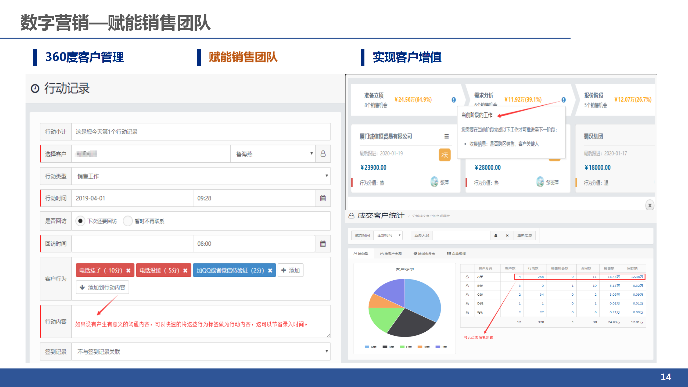Click the user icon in A类 row

click(x=467, y=277)
